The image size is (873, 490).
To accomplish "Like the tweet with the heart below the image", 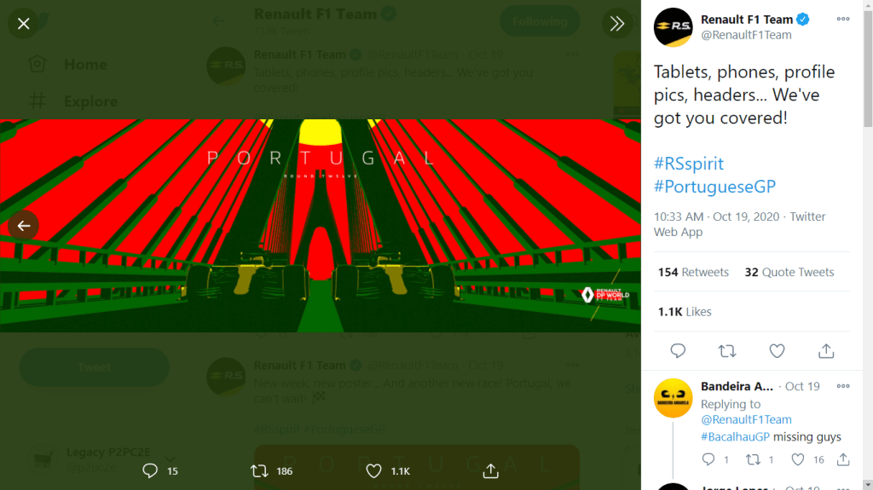I will click(x=373, y=470).
